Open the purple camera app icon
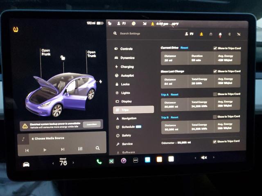Screen dimensions: 262x196 click(124, 160)
